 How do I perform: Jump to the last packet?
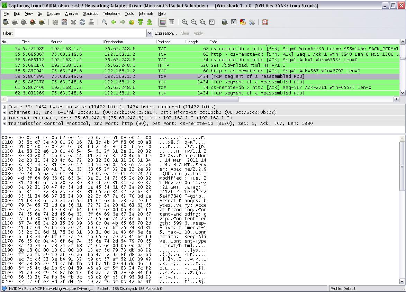(149, 22)
